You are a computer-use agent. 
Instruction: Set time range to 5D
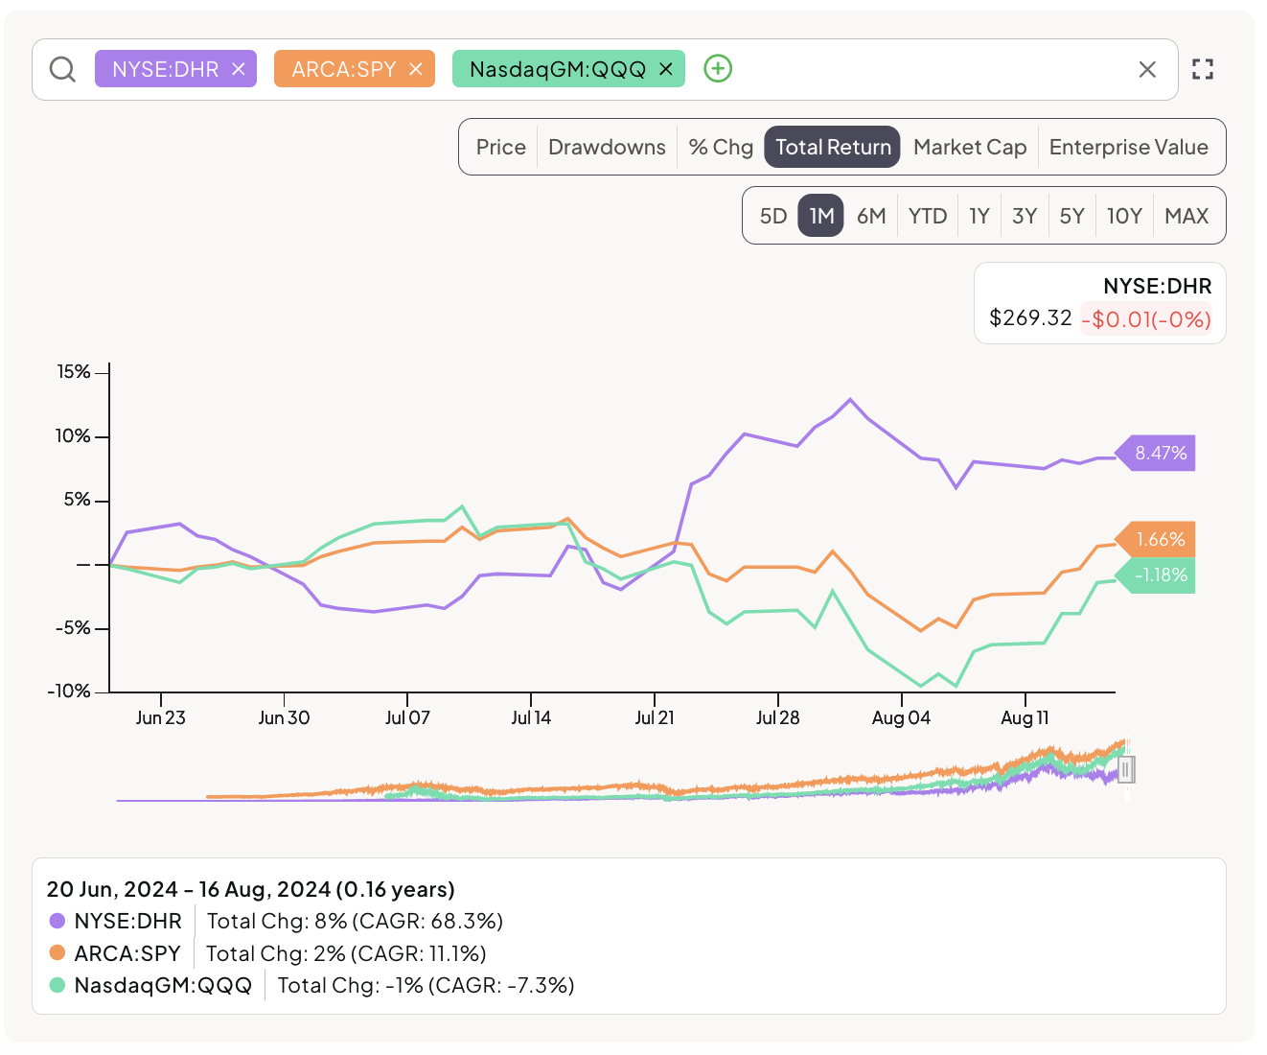click(x=773, y=216)
